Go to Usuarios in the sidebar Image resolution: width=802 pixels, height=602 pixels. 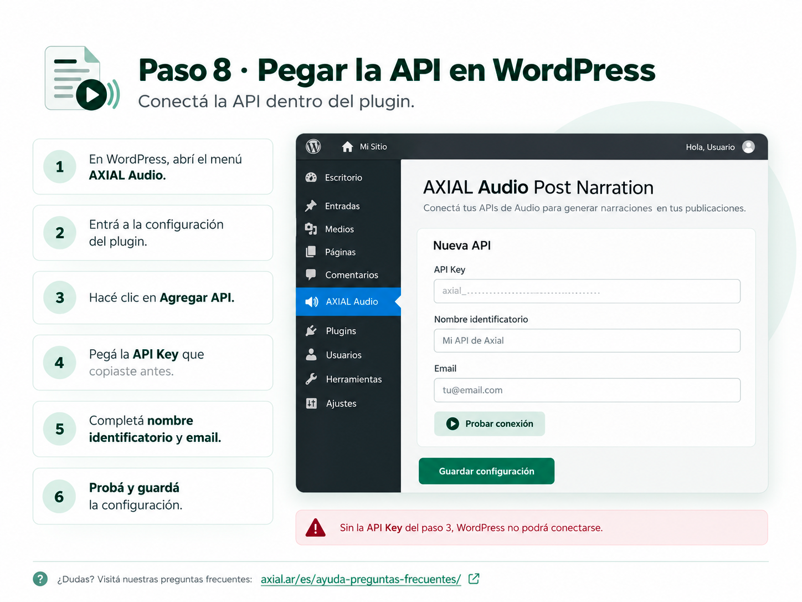(348, 355)
